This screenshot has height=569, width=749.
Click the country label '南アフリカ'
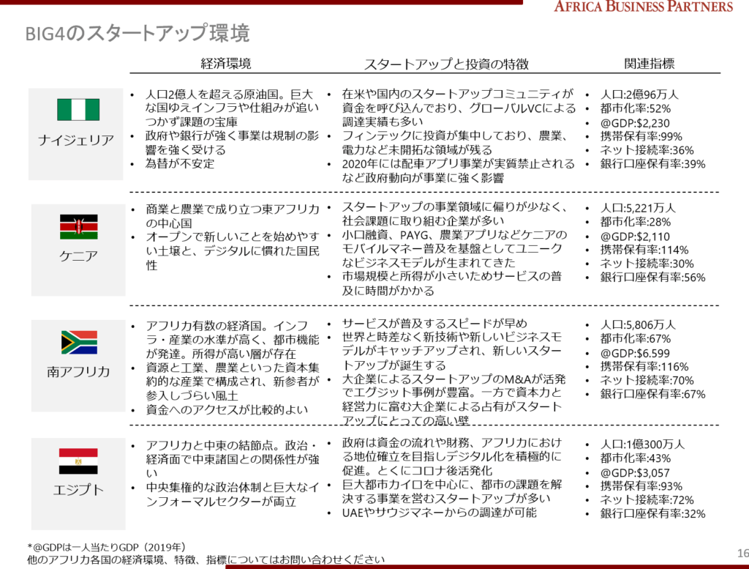(78, 372)
